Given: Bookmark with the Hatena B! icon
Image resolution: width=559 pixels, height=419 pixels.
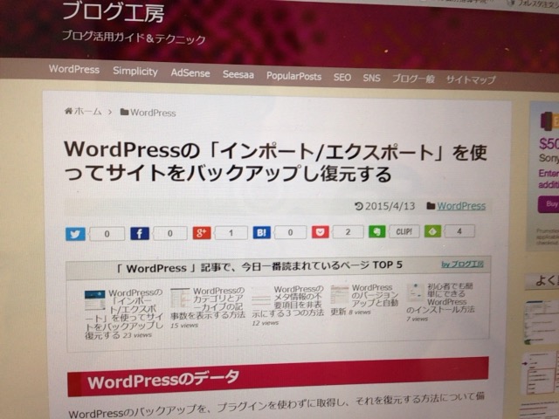Looking at the screenshot, I should (261, 232).
